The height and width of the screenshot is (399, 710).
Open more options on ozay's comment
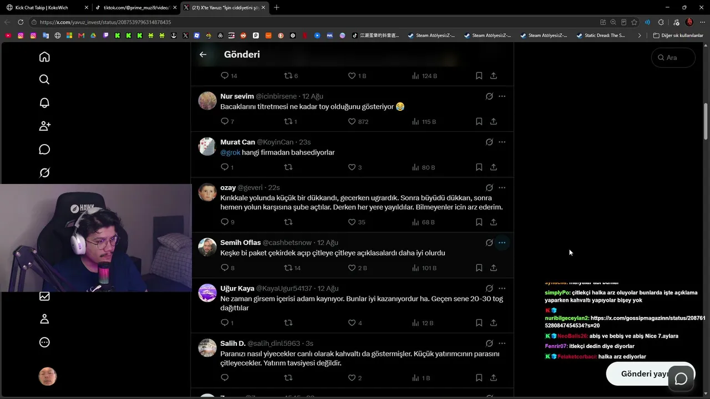(x=502, y=188)
